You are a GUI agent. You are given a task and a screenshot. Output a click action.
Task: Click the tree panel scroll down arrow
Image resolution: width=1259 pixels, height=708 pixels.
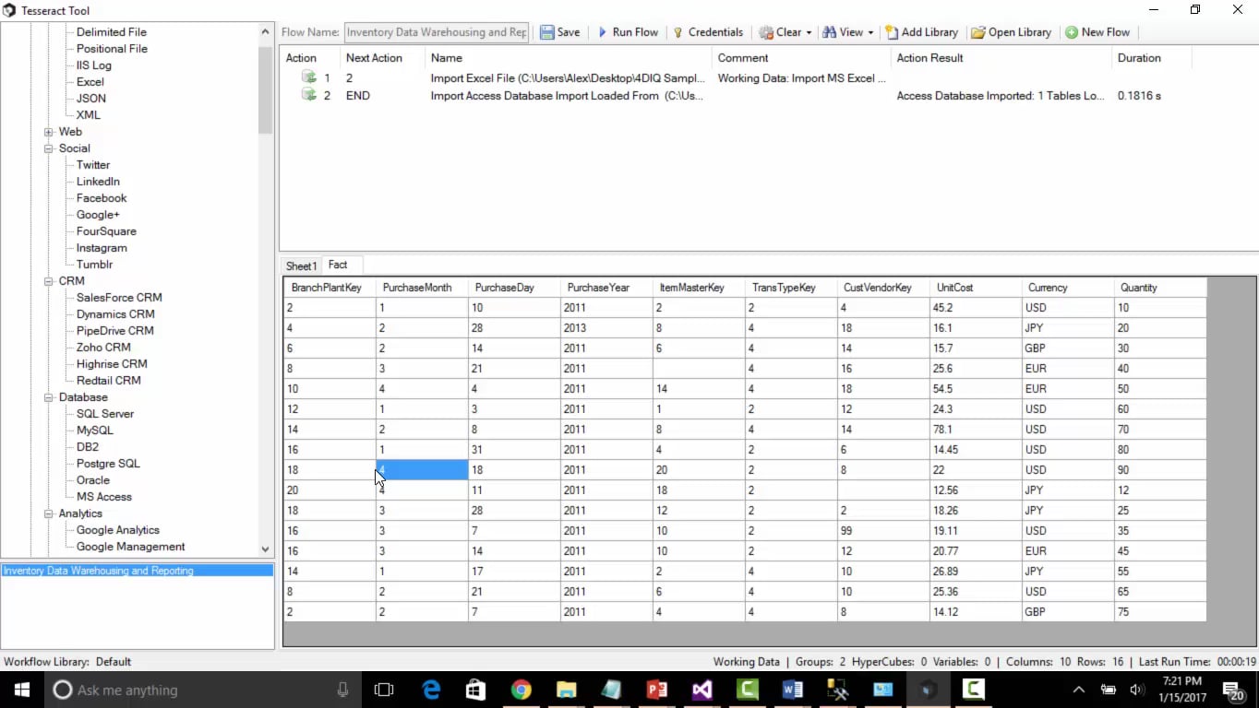tap(265, 549)
